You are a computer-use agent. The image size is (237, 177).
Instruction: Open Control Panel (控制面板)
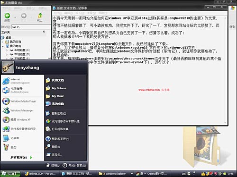[56, 113]
